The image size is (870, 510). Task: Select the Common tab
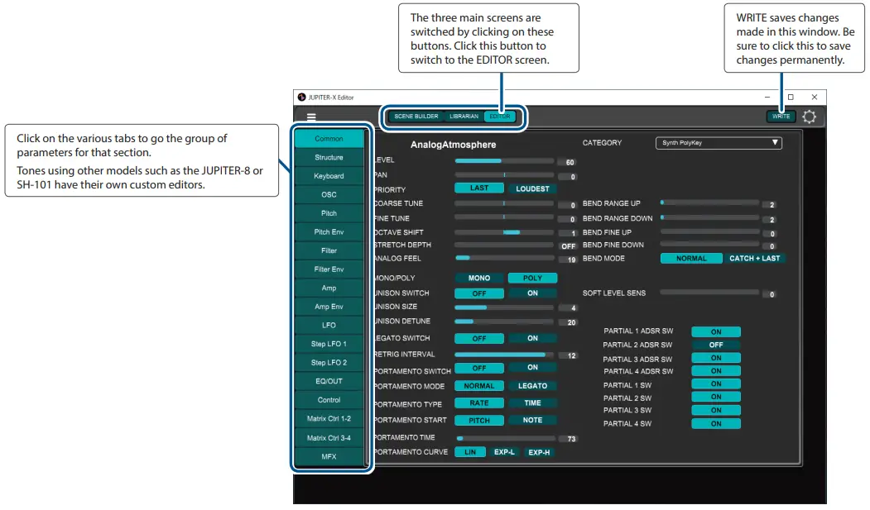coord(329,138)
